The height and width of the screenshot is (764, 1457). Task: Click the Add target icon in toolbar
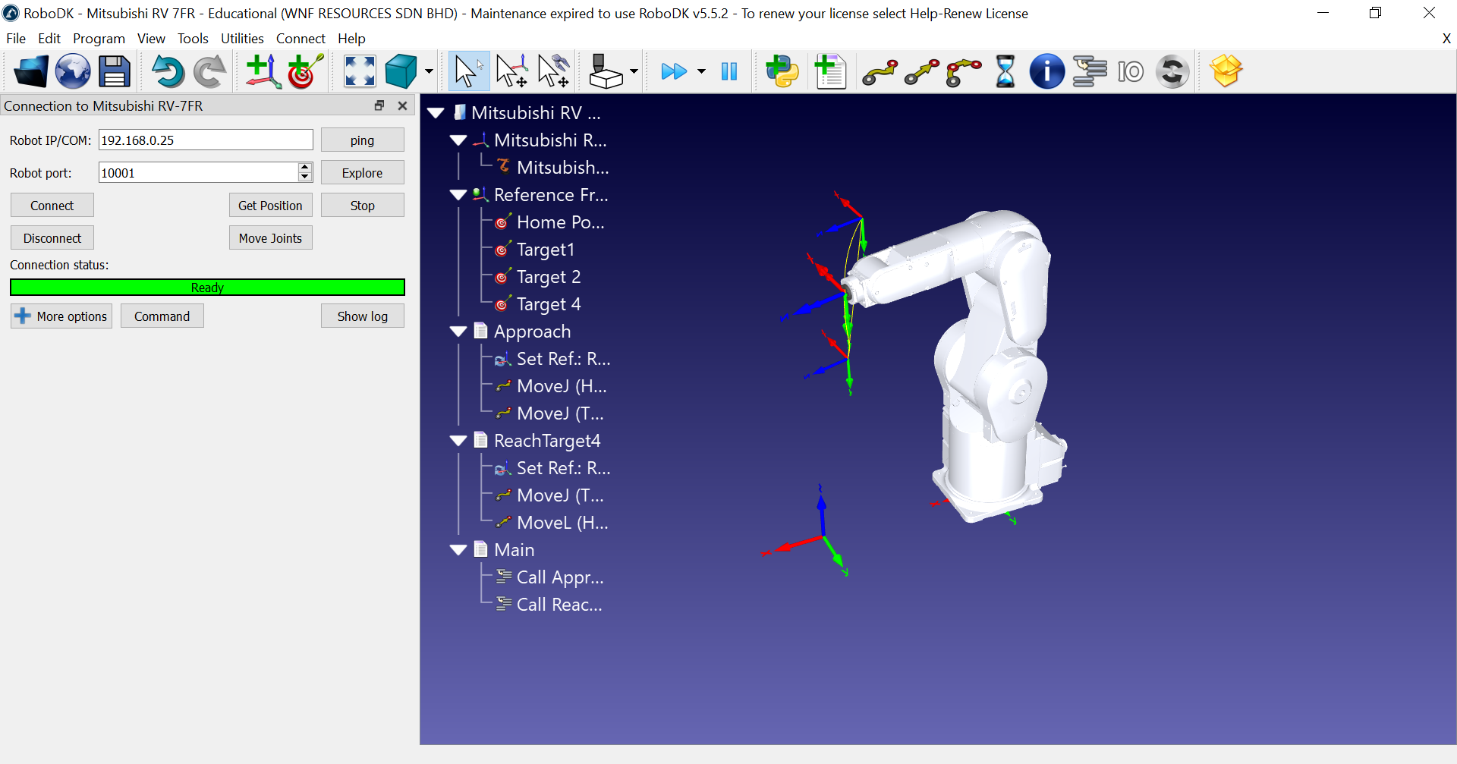pyautogui.click(x=305, y=72)
